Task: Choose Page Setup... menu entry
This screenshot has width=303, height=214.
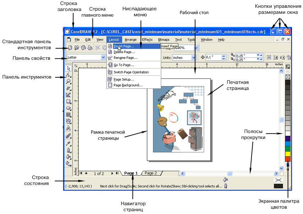Action: click(134, 80)
